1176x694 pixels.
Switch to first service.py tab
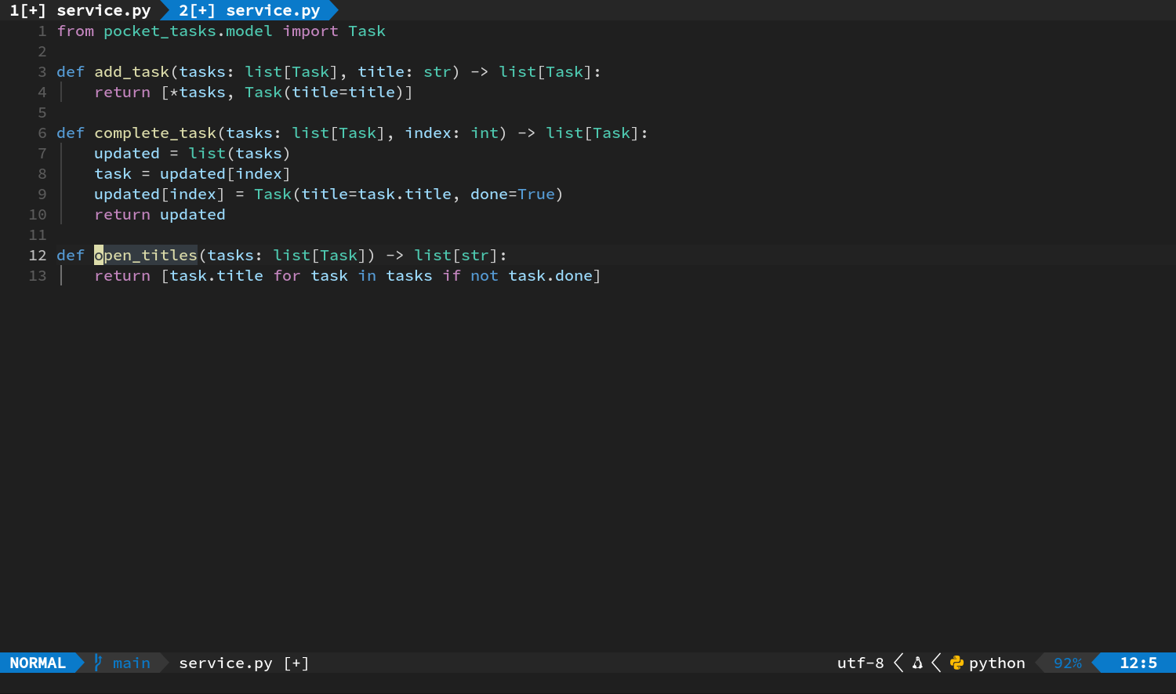point(80,10)
